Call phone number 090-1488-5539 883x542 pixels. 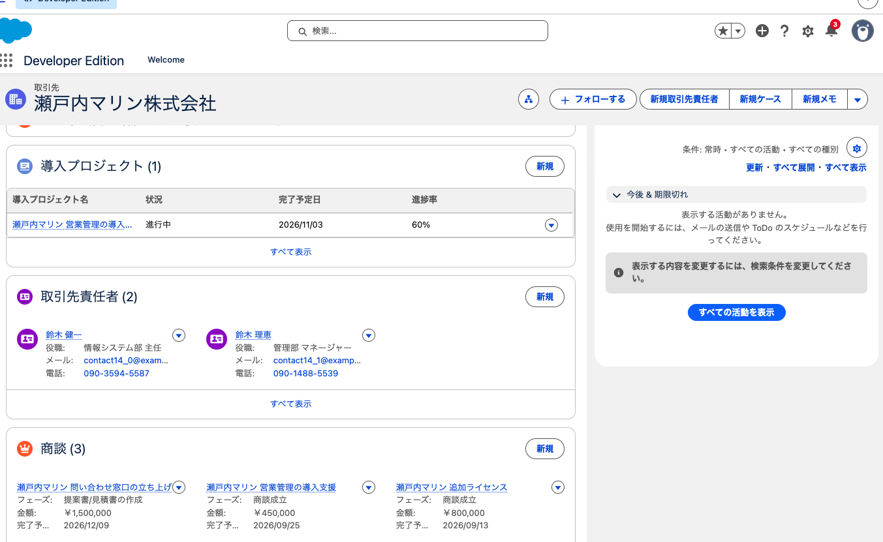click(305, 373)
